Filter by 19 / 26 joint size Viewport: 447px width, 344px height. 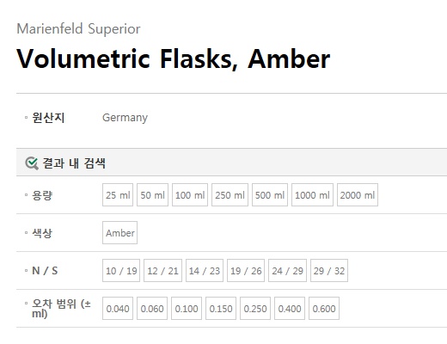[246, 271]
